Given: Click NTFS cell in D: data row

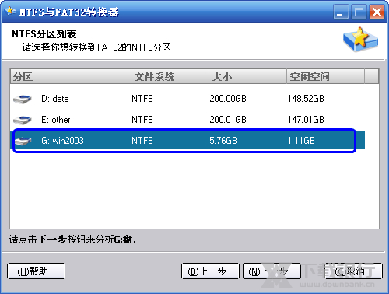Looking at the screenshot, I should pos(142,99).
